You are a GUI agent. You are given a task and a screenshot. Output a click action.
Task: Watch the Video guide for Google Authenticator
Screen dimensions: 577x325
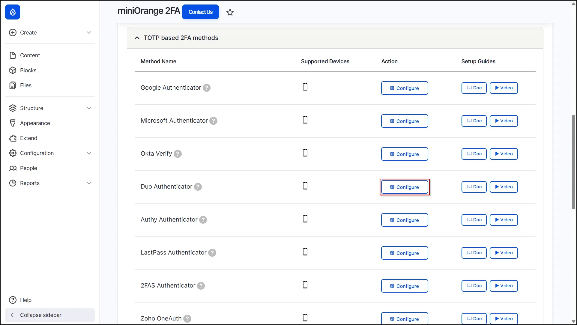pos(504,88)
